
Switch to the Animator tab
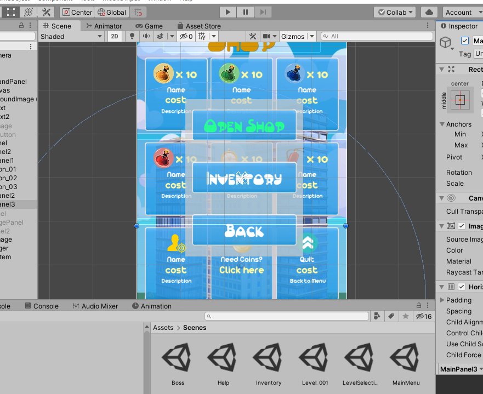point(104,26)
